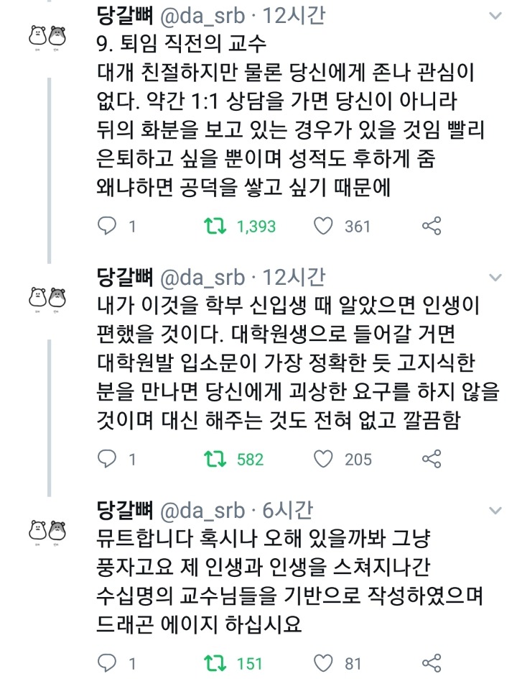This screenshot has height=679, width=517.
Task: Reply to the tweet with 582 retweets
Action: [106, 458]
